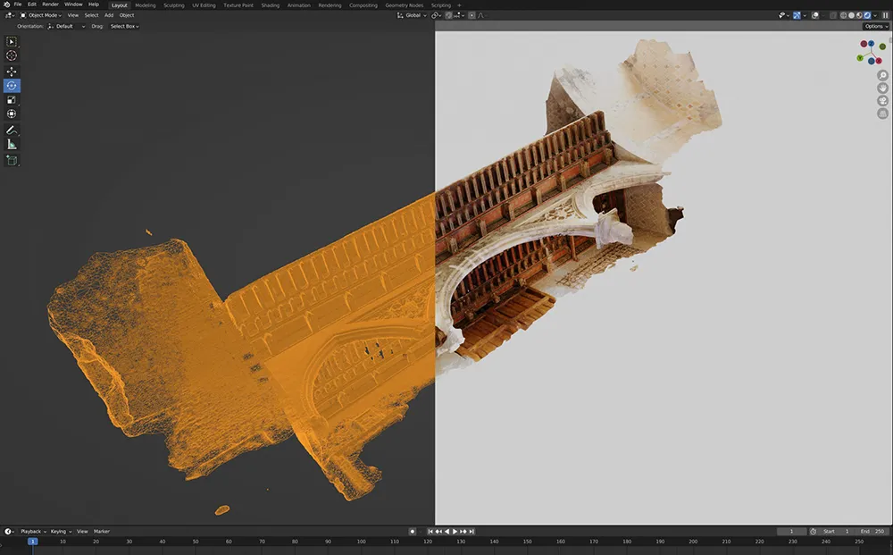Switch to the Sculpting workspace tab
Viewport: 893px width, 555px height.
click(x=173, y=5)
